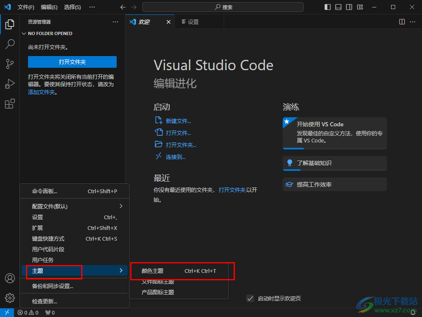Image resolution: width=422 pixels, height=317 pixels.
Task: Toggle the bottom panel layout icon
Action: pyautogui.click(x=338, y=7)
